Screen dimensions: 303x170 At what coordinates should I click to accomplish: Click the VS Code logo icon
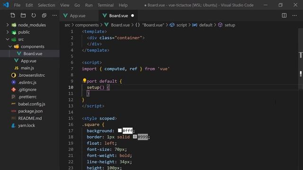(6, 5)
